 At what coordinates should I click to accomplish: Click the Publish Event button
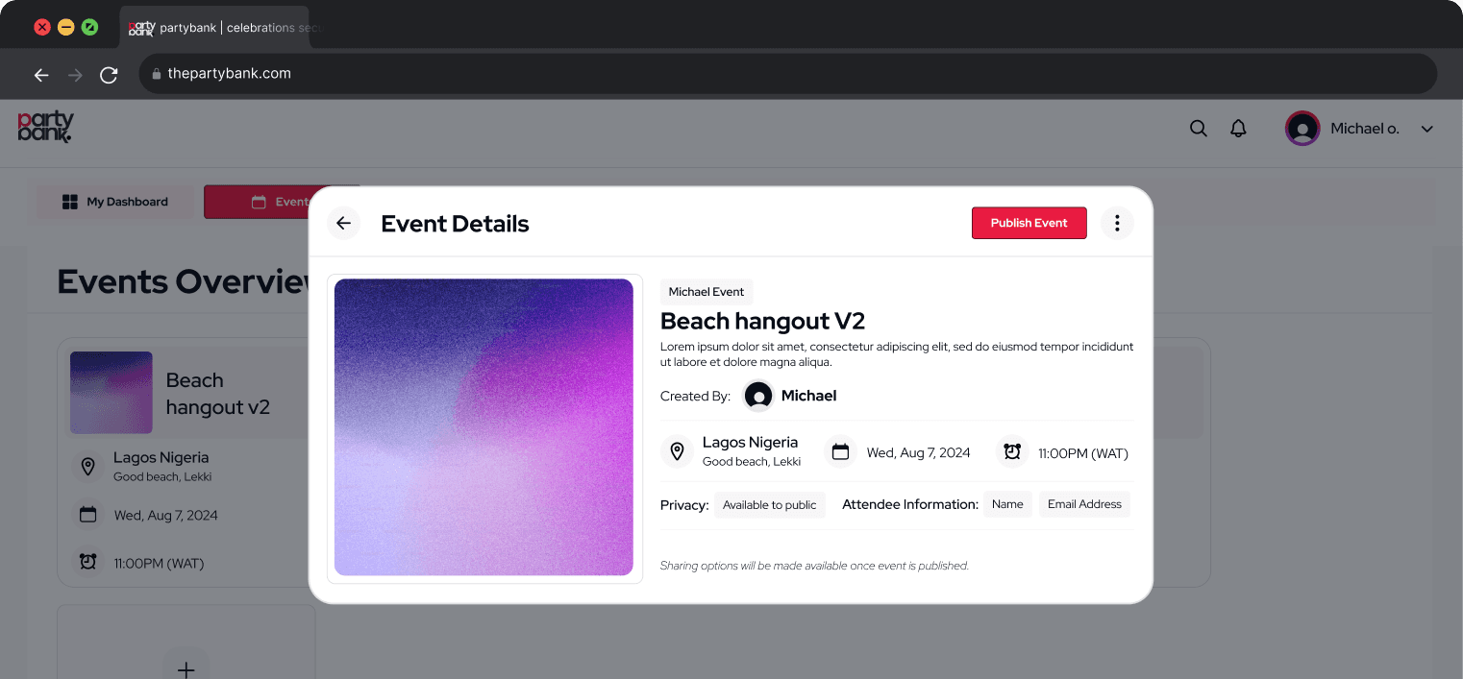(1029, 223)
